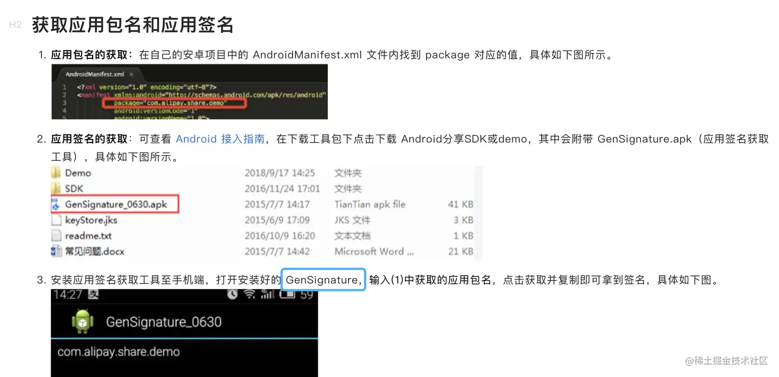Select the Demo folder name
The width and height of the screenshot is (779, 377).
[78, 173]
